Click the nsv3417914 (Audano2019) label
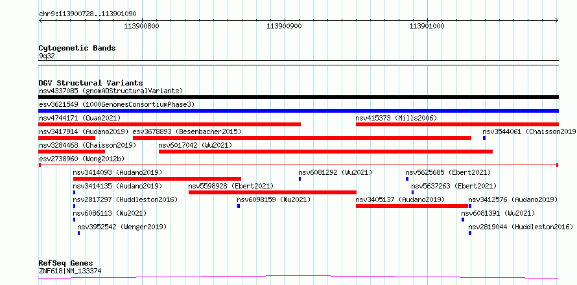The width and height of the screenshot is (577, 285). [84, 131]
